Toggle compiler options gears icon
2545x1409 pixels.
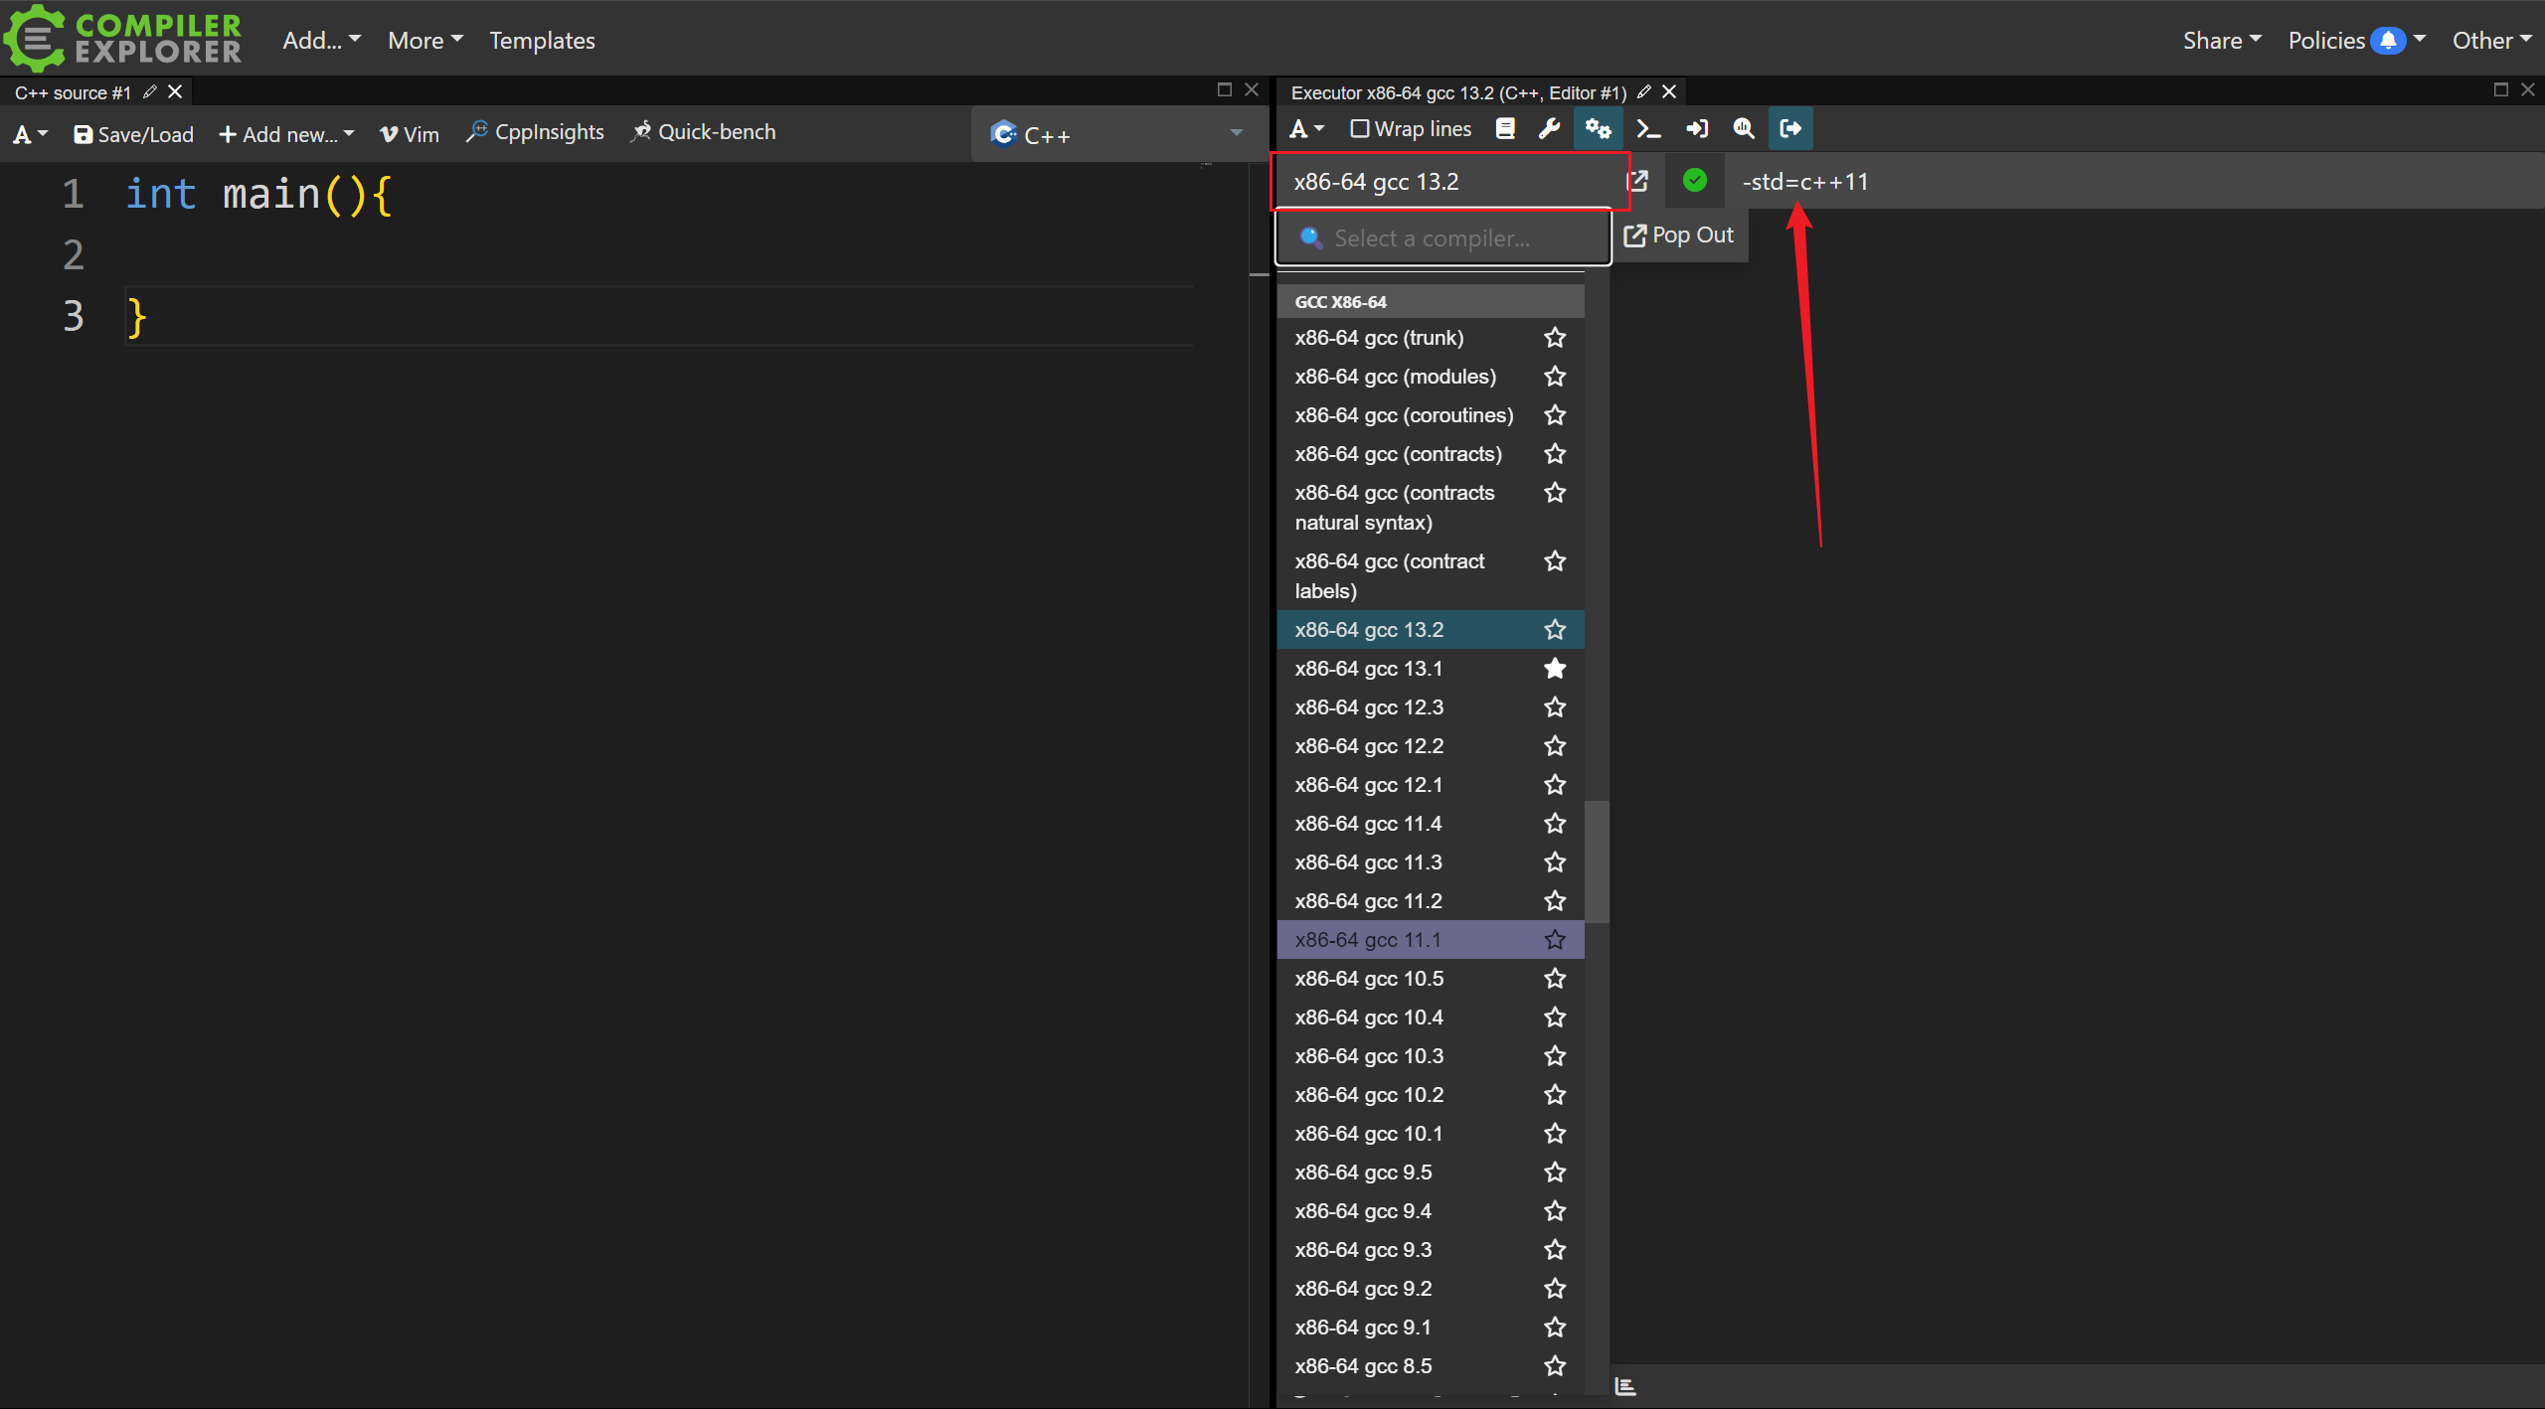point(1598,129)
